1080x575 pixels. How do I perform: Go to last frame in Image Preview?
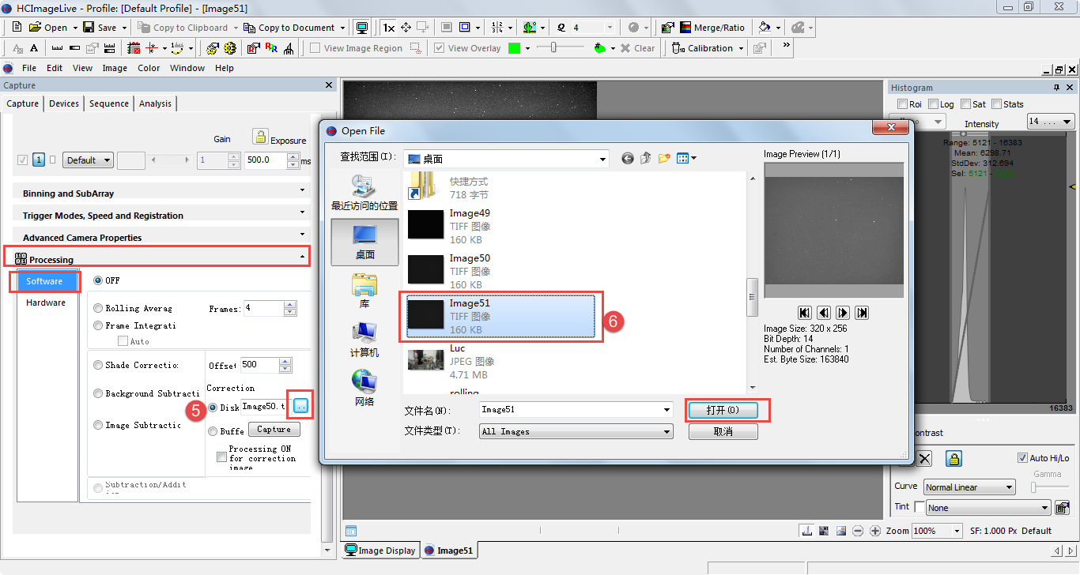pyautogui.click(x=863, y=313)
